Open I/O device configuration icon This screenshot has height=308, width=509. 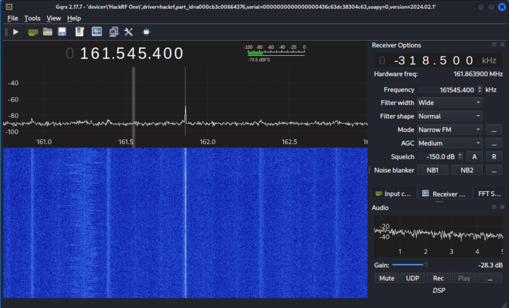(33, 32)
